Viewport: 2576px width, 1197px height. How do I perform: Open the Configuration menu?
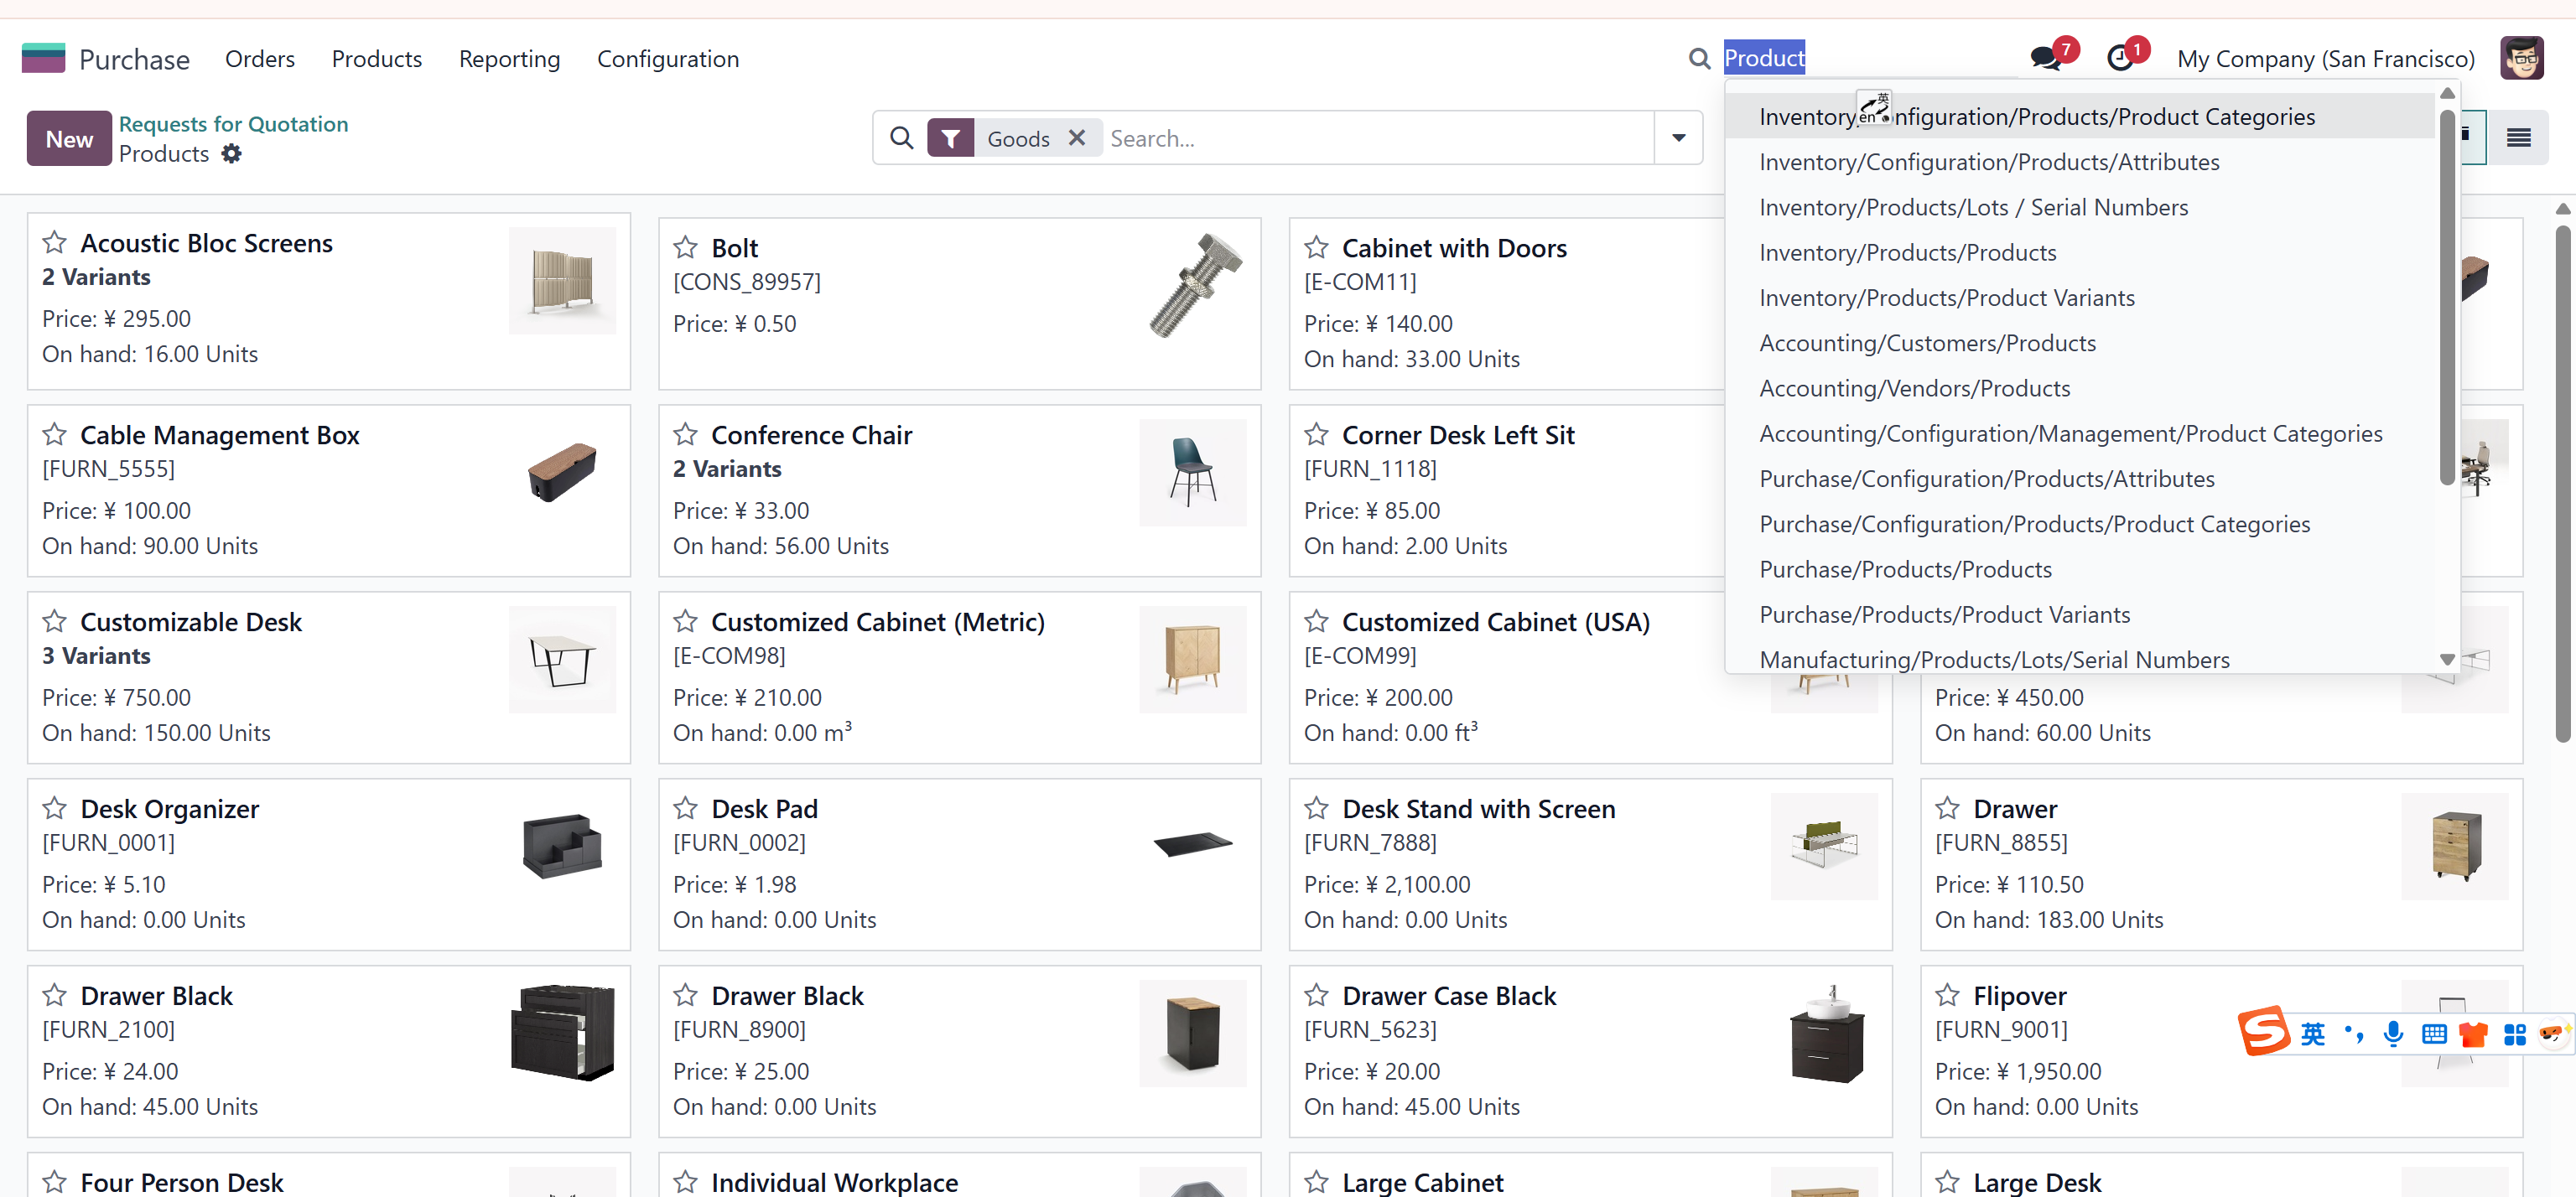click(x=668, y=59)
